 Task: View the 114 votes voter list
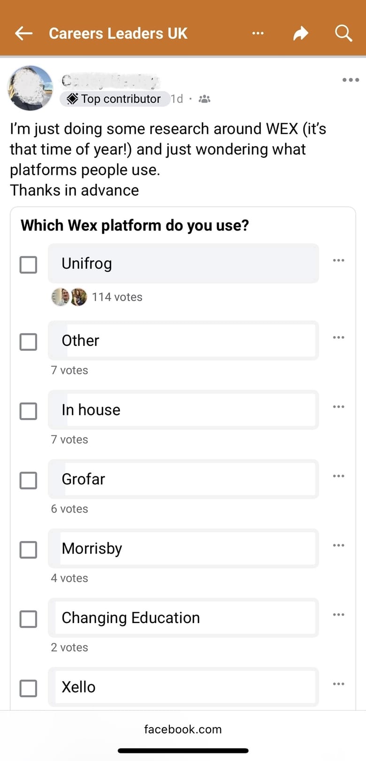117,297
